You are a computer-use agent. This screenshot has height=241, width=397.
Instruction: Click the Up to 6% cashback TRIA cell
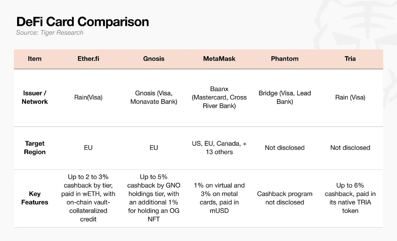[350, 198]
